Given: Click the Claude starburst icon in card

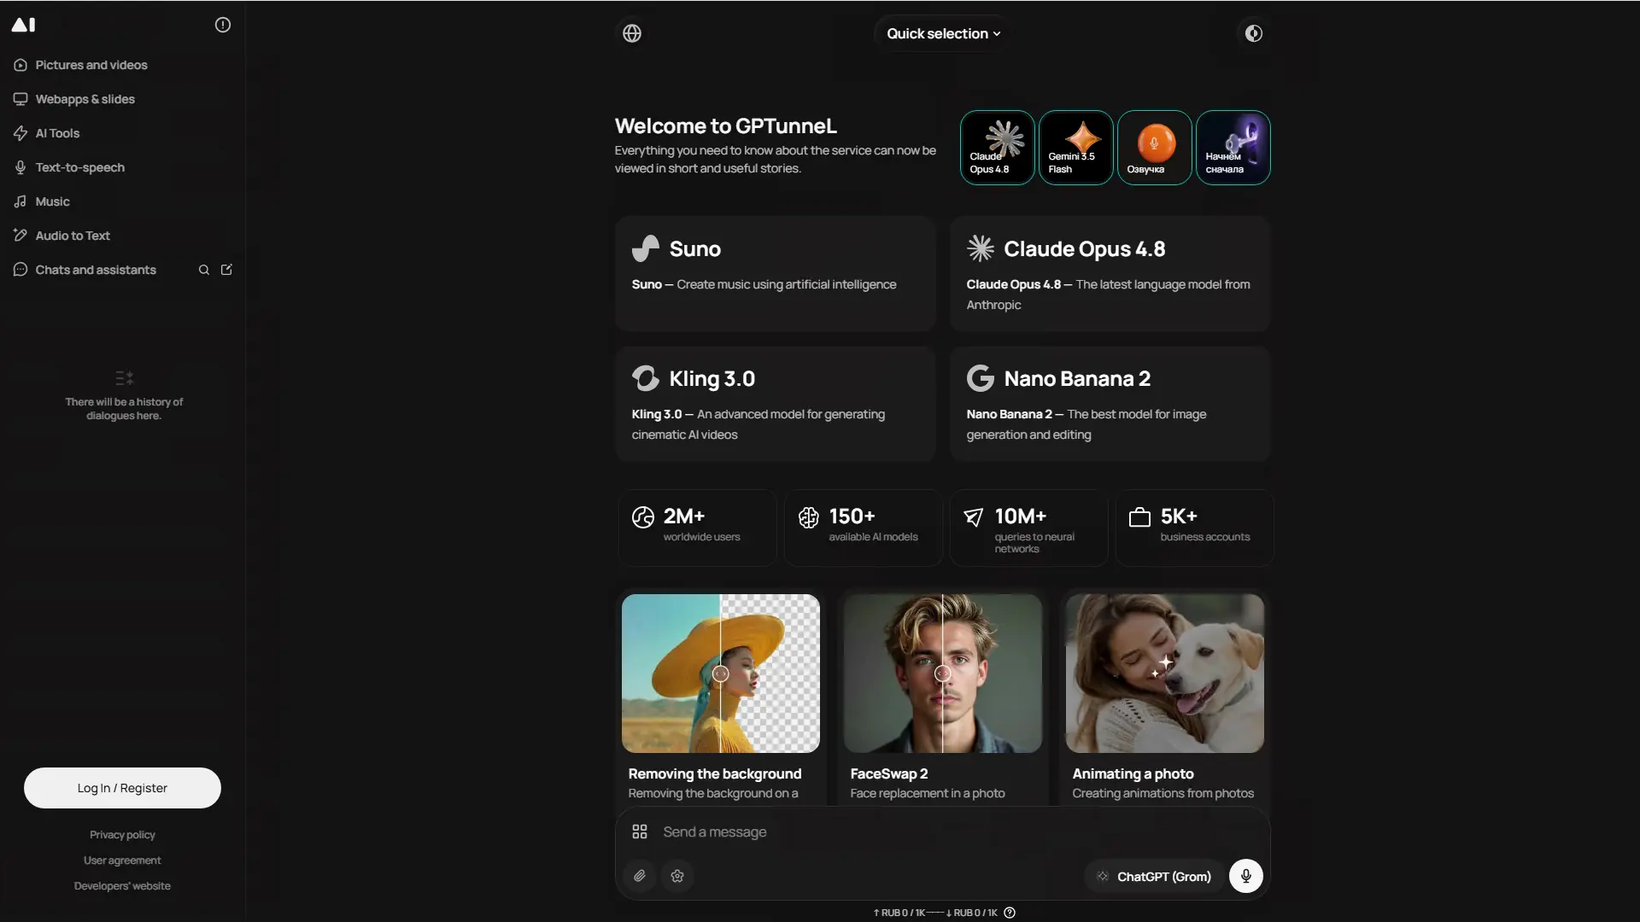Looking at the screenshot, I should point(981,248).
